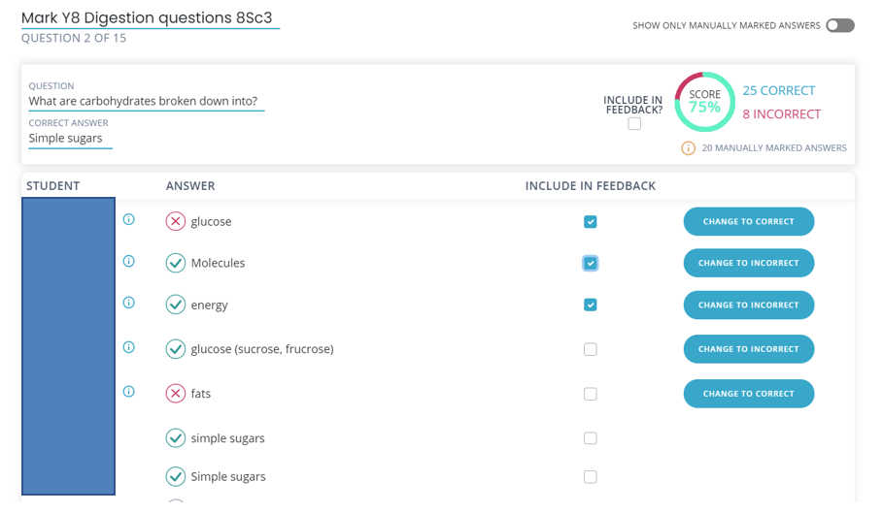Image resolution: width=883 pixels, height=514 pixels.
Task: Change the fats answer to correct
Action: click(748, 394)
